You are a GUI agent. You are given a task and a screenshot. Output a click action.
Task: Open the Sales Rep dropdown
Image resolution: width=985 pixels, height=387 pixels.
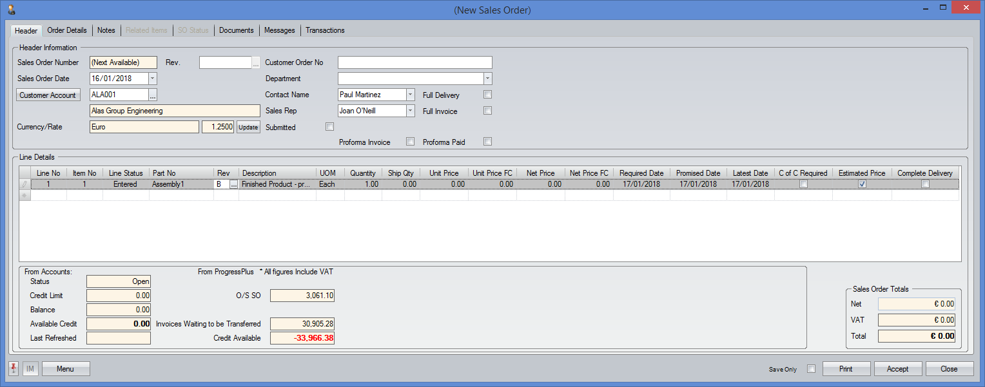(x=411, y=111)
